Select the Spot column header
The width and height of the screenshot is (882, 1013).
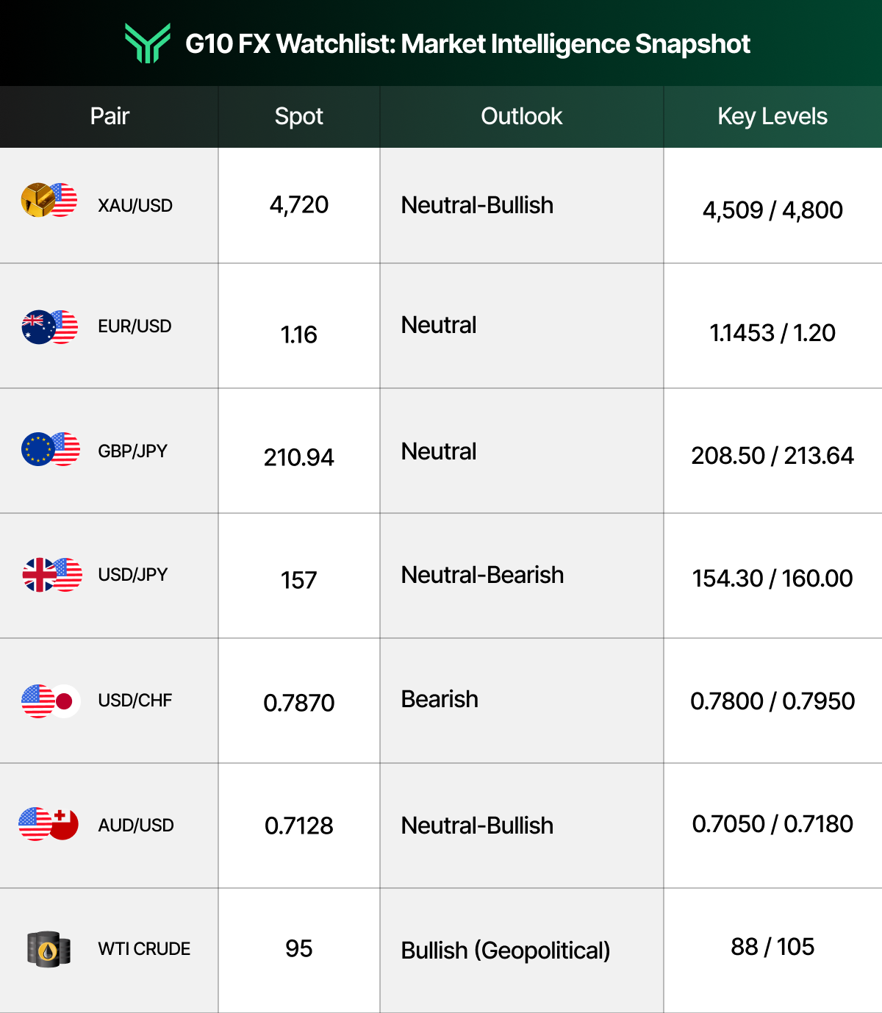(298, 116)
